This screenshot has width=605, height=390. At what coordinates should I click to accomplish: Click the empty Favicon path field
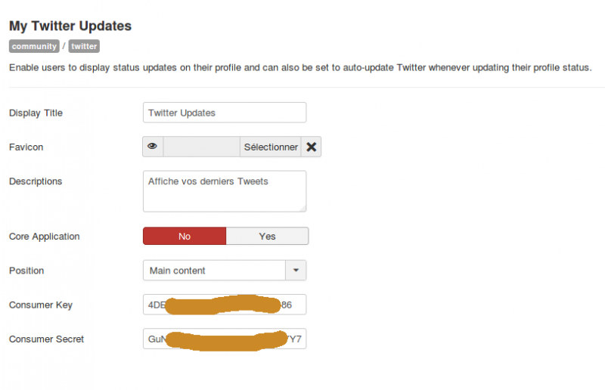[x=201, y=147]
